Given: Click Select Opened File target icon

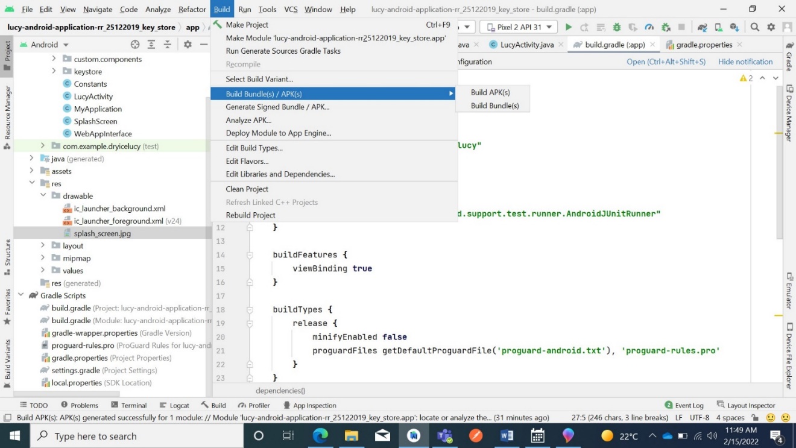Looking at the screenshot, I should tap(135, 45).
